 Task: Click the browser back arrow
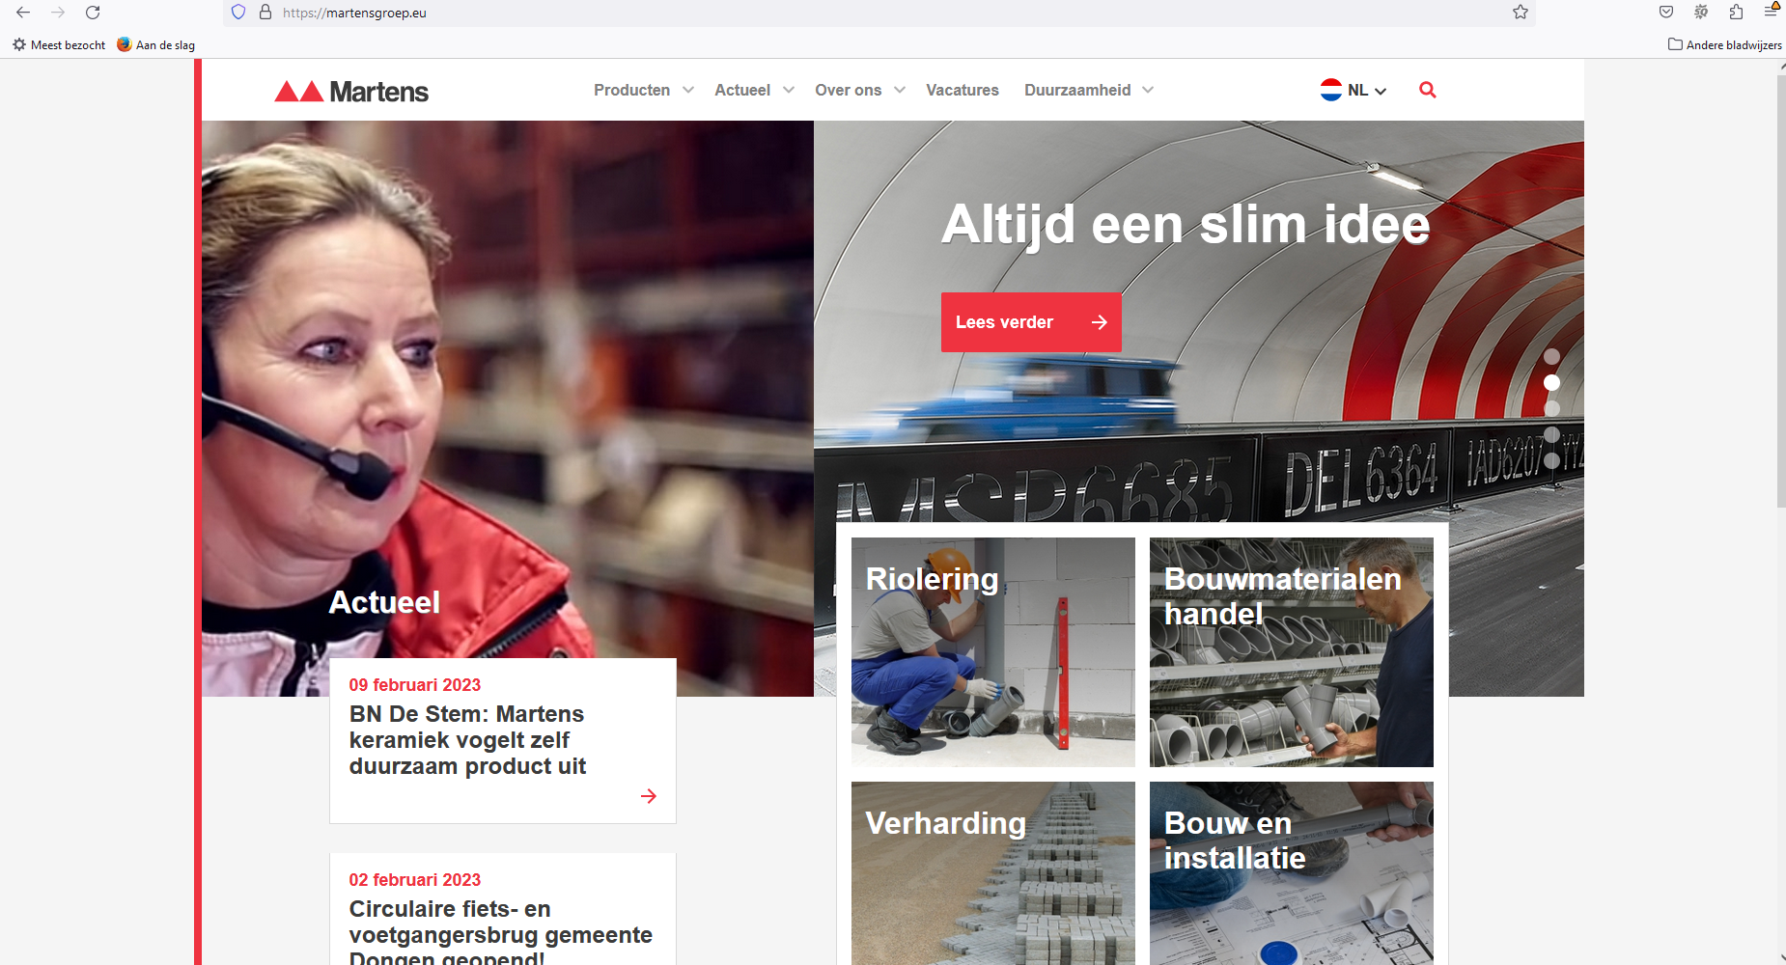[x=23, y=13]
